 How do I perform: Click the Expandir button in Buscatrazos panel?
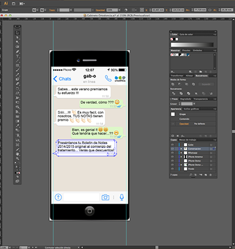pyautogui.click(x=206, y=84)
